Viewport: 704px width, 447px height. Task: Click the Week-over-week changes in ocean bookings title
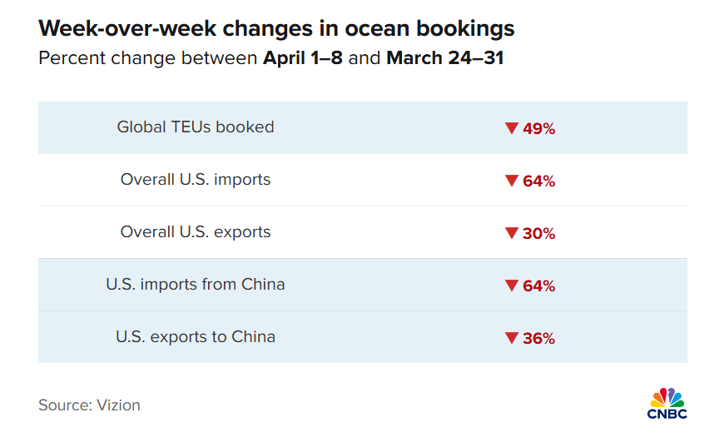tap(276, 29)
